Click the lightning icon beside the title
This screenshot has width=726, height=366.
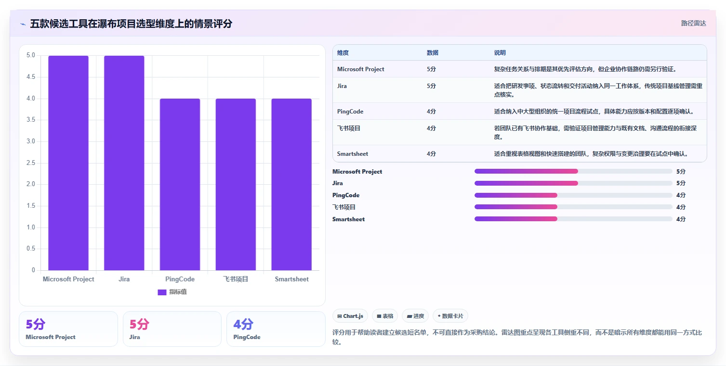tap(23, 24)
